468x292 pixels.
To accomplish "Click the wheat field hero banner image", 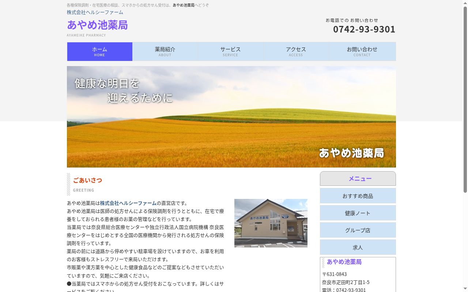I will [x=231, y=117].
